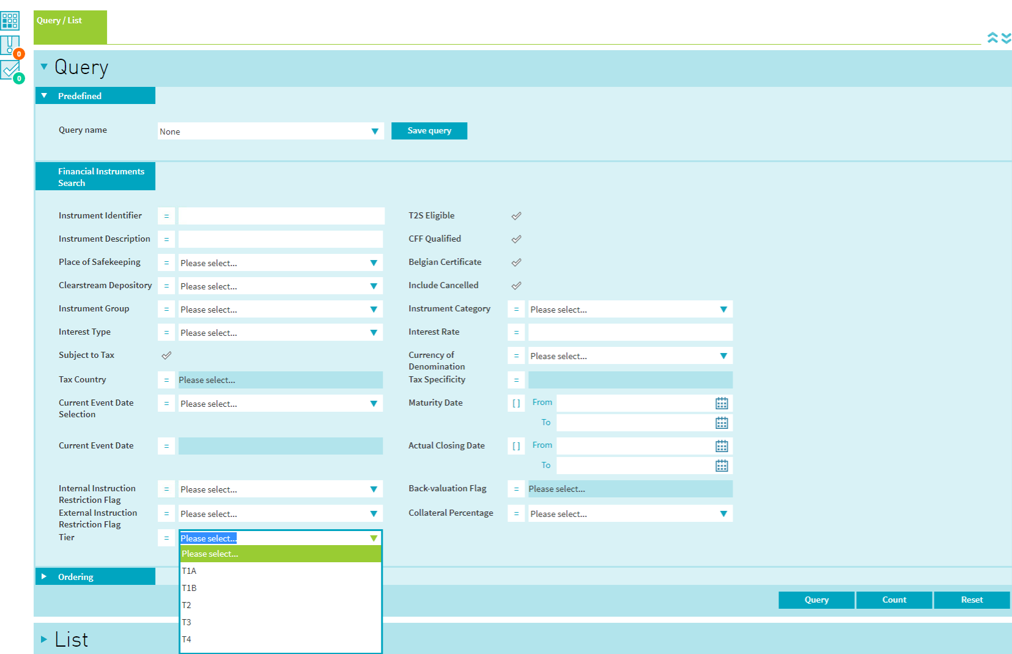This screenshot has height=654, width=1012.
Task: Open calendar for Maturity Date From
Action: (x=722, y=403)
